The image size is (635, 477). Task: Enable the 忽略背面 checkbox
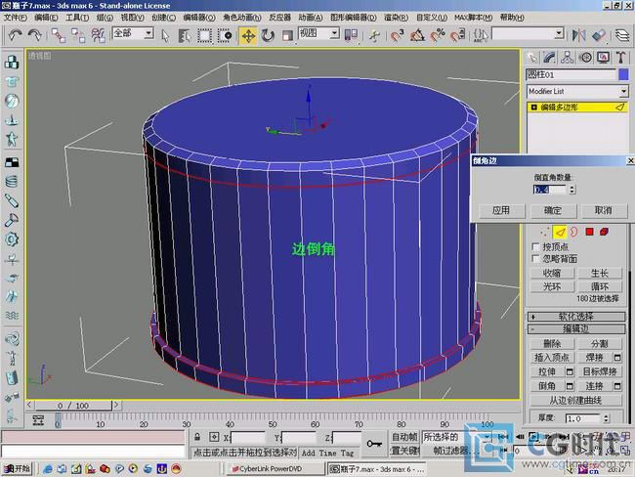535,258
